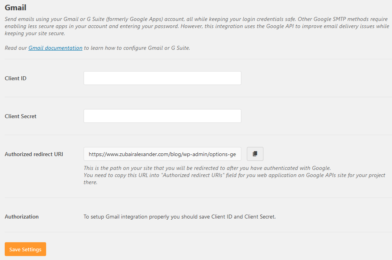Image resolution: width=392 pixels, height=260 pixels.
Task: Open the Gmail documentation link
Action: click(55, 48)
